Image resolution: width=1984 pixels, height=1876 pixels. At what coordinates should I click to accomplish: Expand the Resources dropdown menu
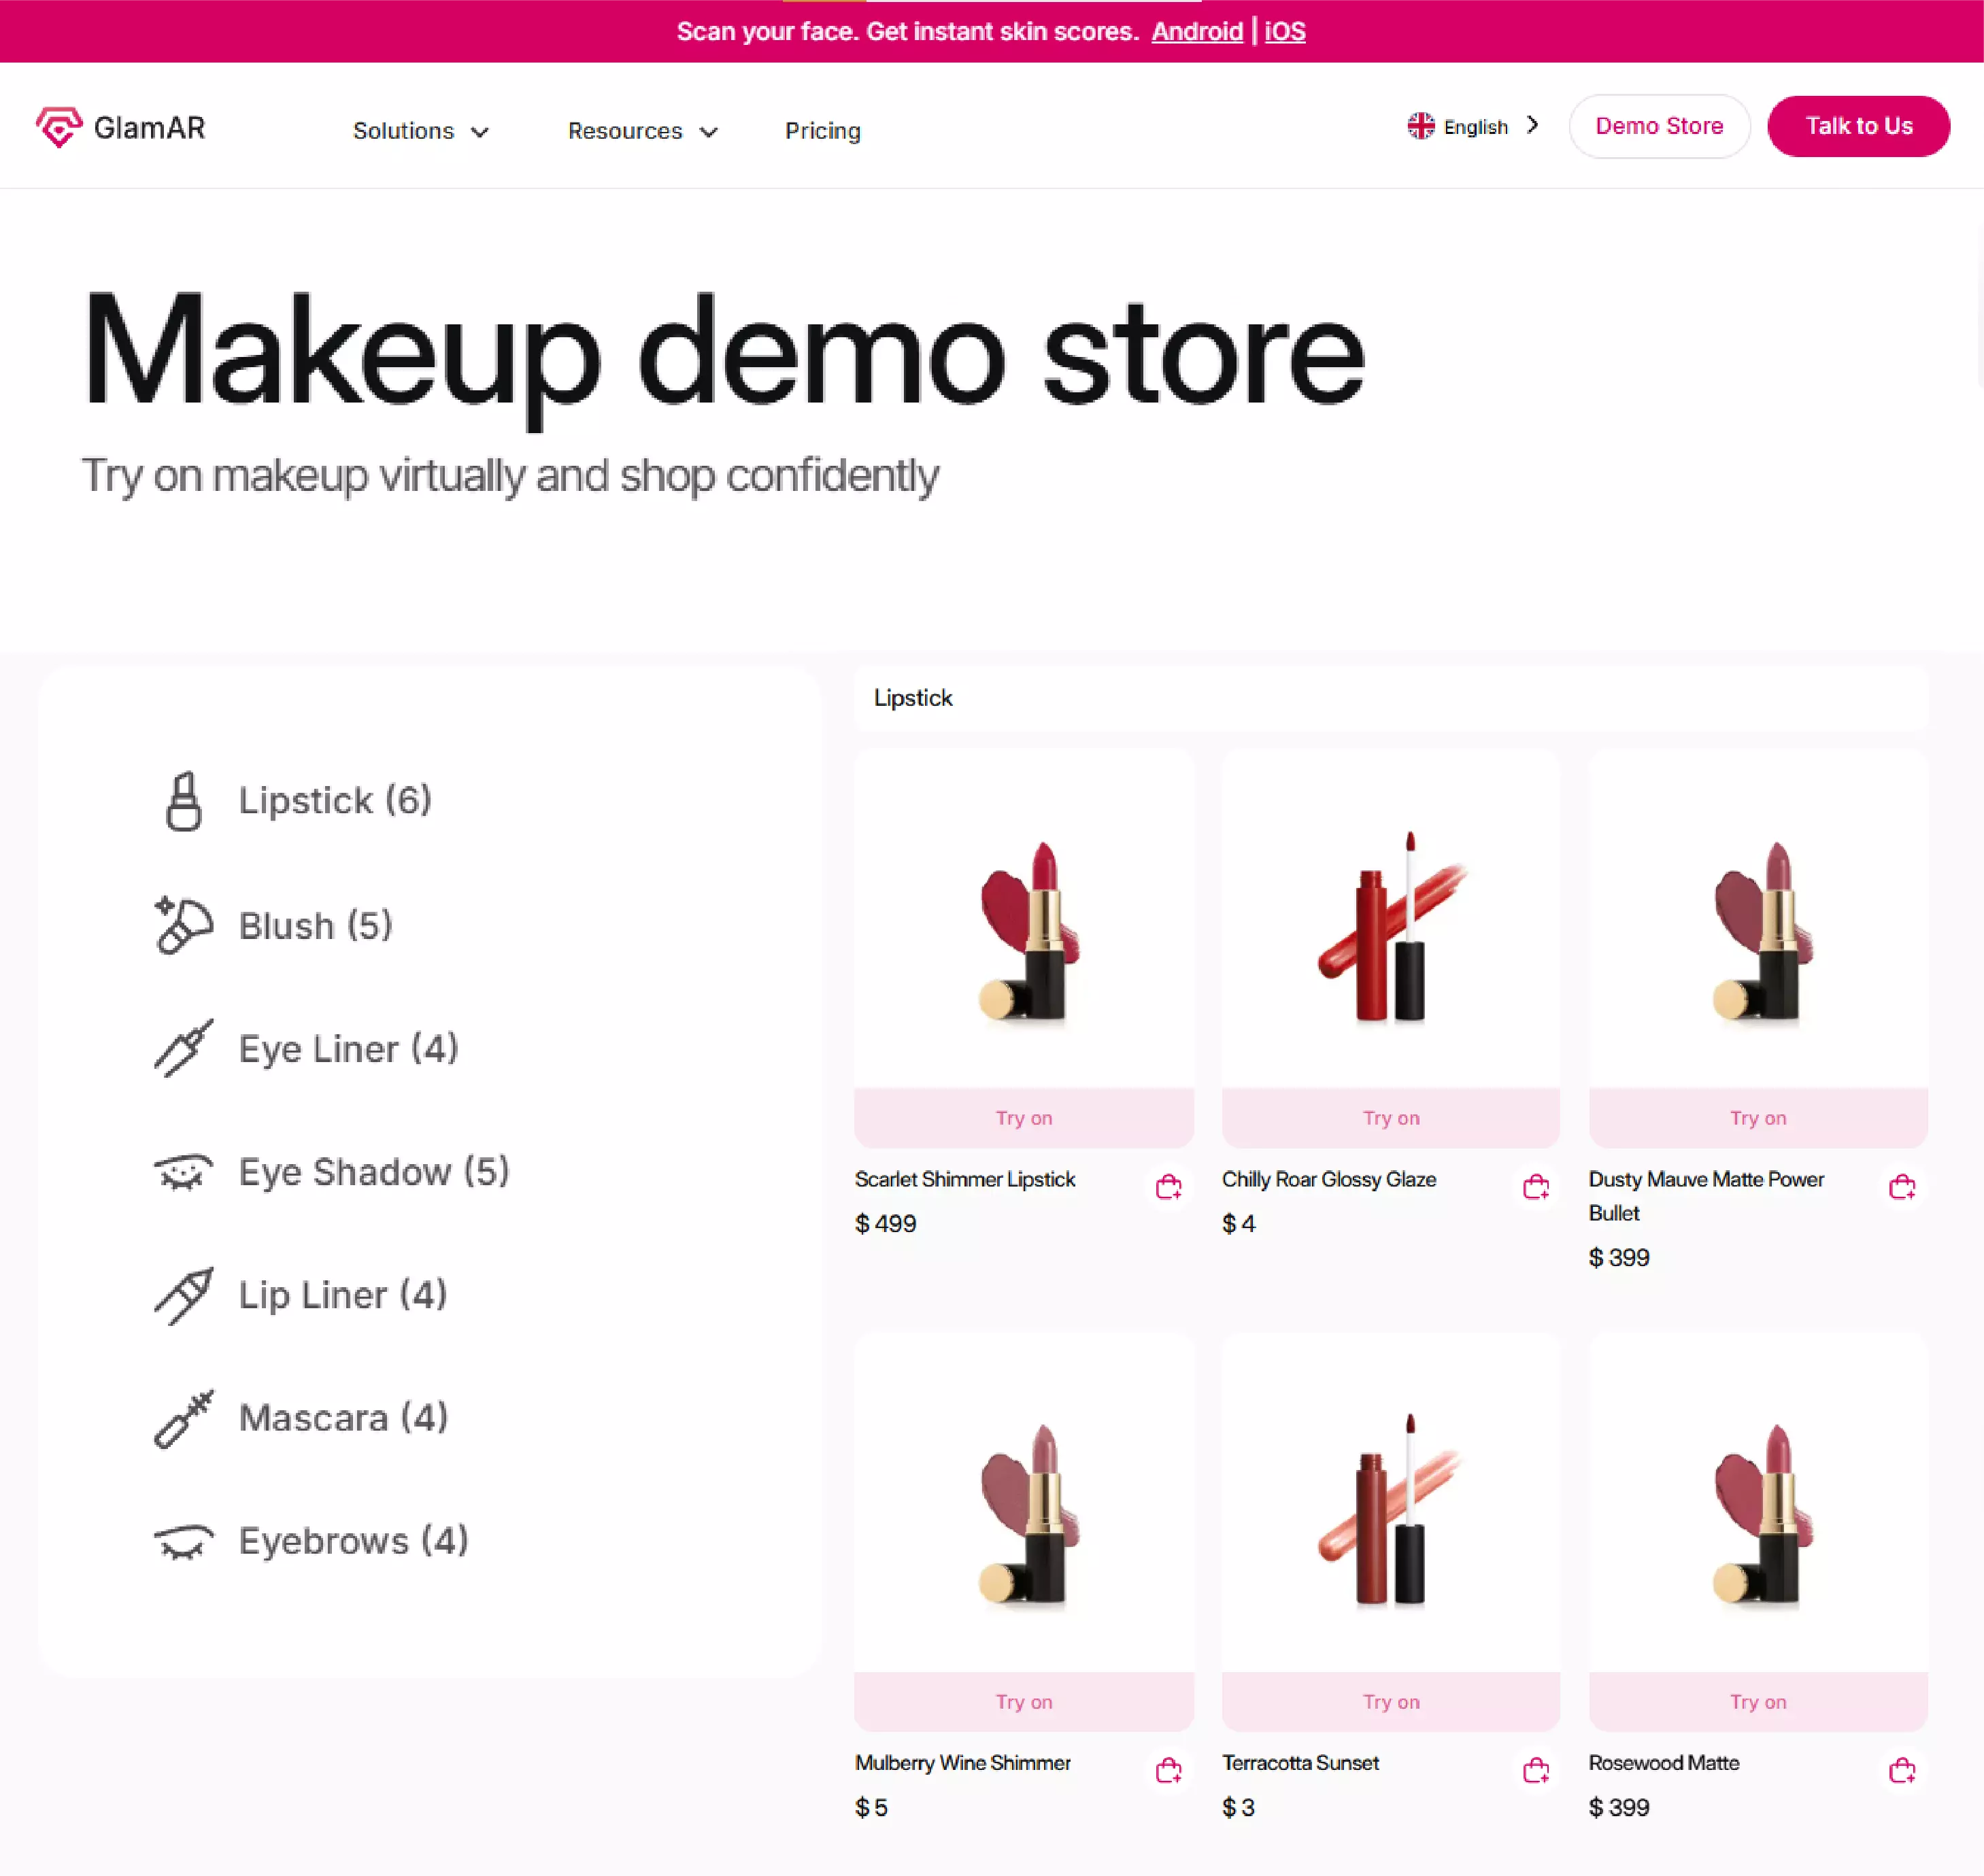point(642,131)
